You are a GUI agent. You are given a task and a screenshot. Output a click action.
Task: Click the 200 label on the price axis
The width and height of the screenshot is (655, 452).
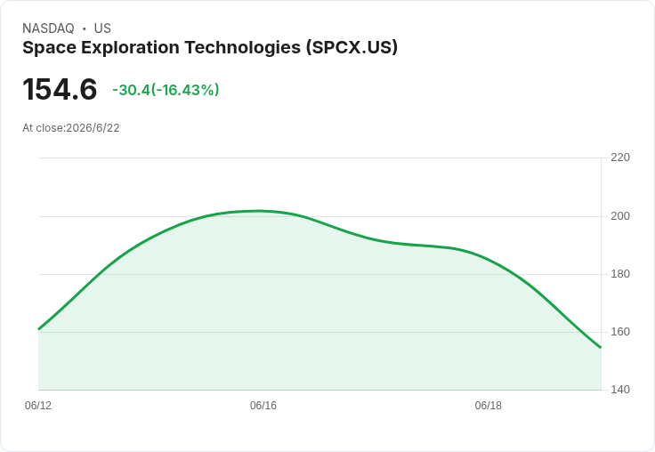[620, 216]
